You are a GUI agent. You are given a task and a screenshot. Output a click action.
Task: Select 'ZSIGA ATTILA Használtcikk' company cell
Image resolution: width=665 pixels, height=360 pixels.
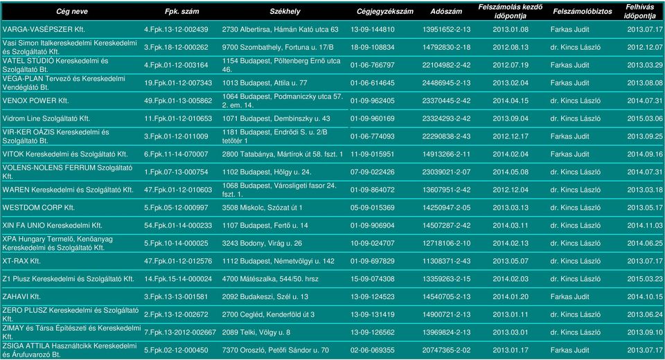click(x=69, y=350)
